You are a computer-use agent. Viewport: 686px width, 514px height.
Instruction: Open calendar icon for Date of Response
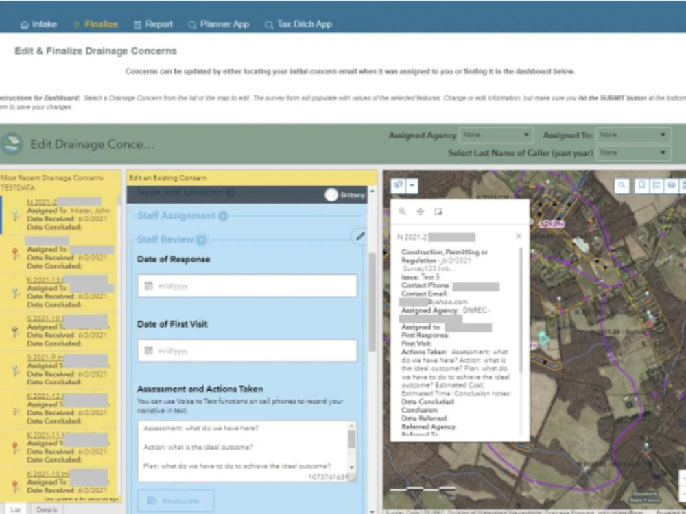click(149, 286)
